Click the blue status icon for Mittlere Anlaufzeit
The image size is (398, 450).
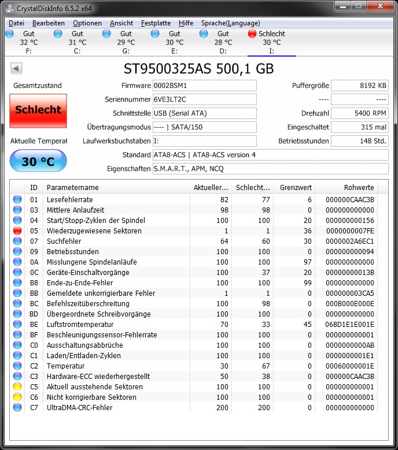17,210
